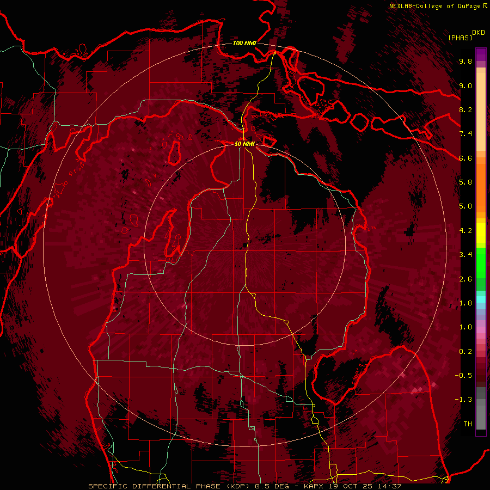Click the 4.2 value on the color scale

point(465,231)
